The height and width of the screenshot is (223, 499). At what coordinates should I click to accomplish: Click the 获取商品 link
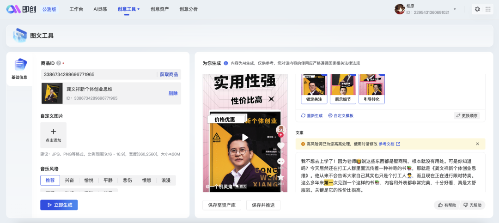point(169,74)
